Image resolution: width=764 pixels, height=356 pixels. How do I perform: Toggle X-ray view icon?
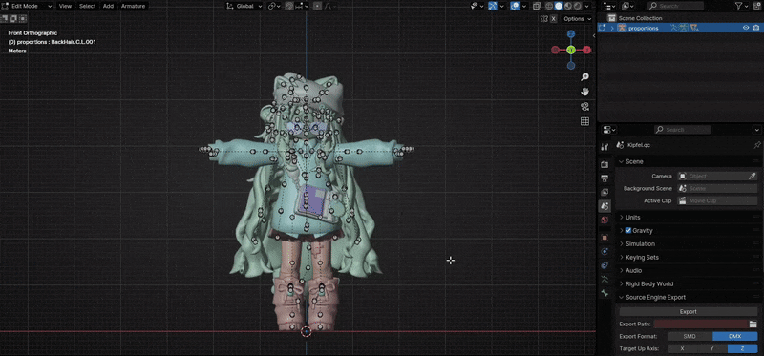tap(537, 6)
